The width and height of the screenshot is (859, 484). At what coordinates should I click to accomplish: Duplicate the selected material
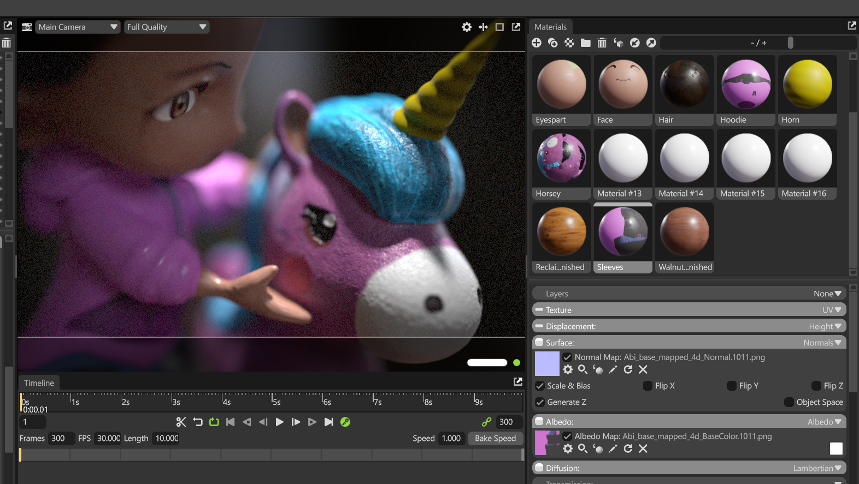click(x=553, y=43)
